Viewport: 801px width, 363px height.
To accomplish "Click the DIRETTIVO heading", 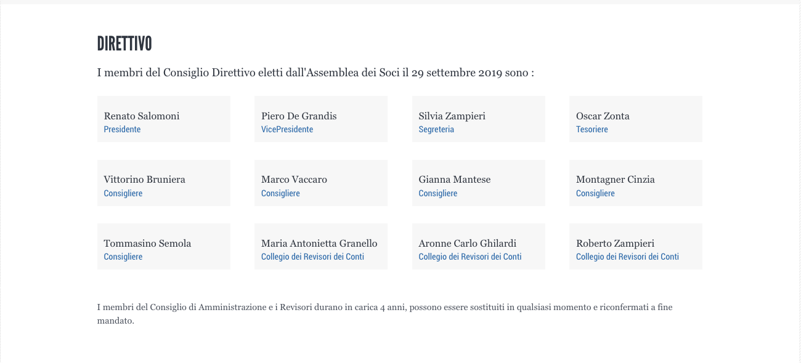I will pos(124,44).
